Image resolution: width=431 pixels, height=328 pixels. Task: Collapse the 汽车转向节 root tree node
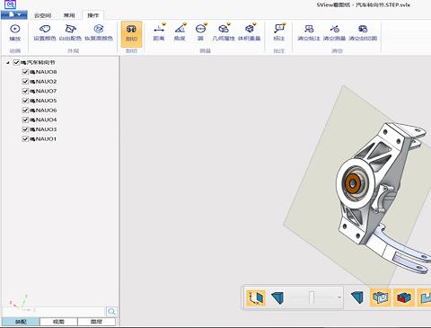pyautogui.click(x=8, y=63)
